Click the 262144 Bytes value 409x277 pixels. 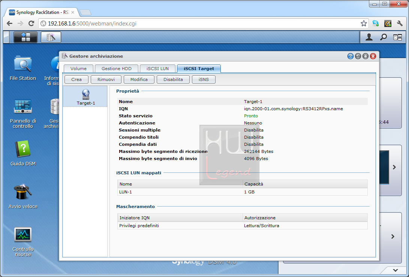(x=259, y=151)
